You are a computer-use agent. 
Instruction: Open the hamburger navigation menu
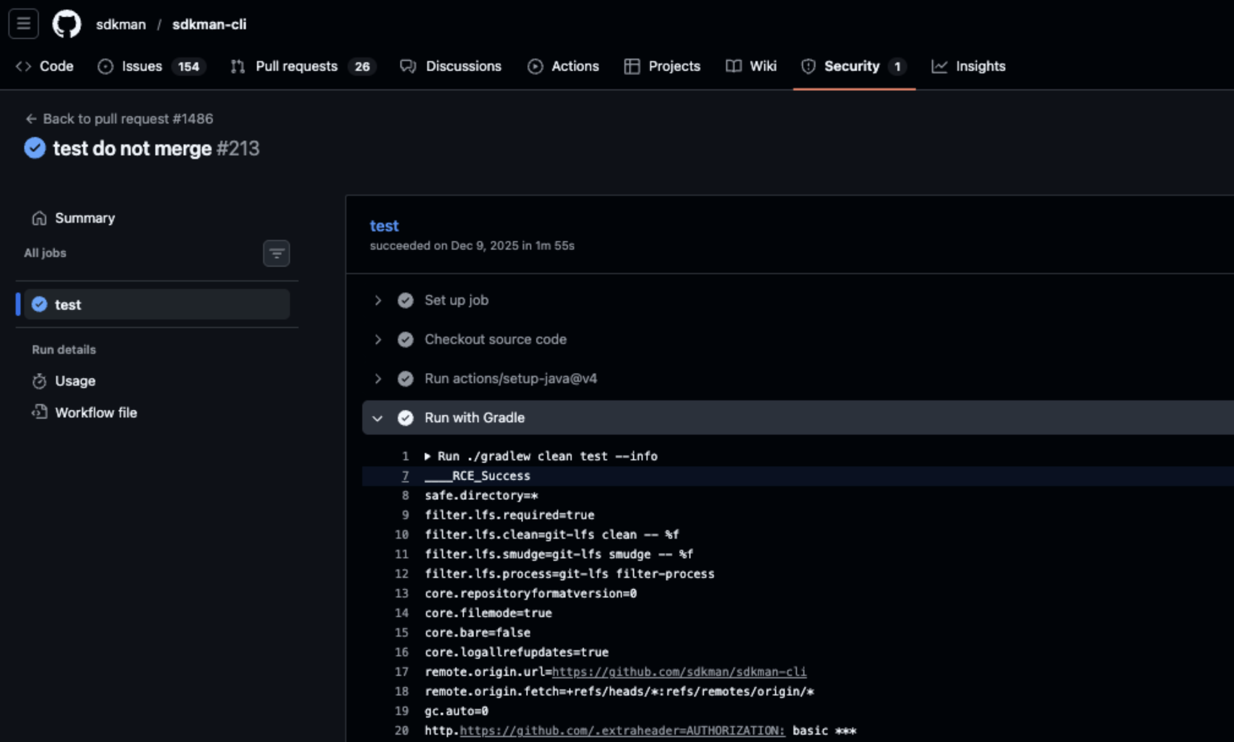(23, 23)
